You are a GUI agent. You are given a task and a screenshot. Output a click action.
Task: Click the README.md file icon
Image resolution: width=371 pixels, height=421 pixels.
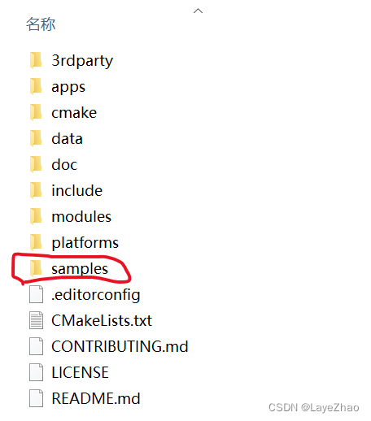[x=36, y=398]
